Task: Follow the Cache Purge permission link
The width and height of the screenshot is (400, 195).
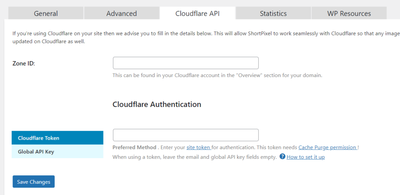Action: coord(328,148)
